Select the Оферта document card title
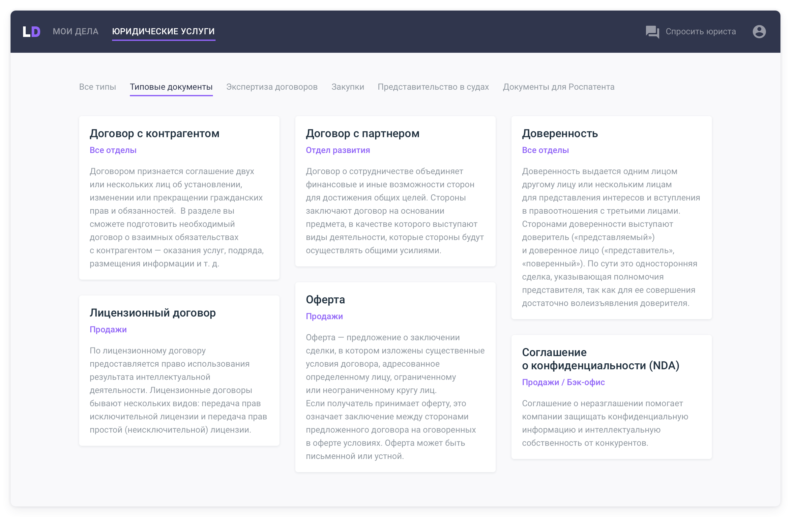Image resolution: width=791 pixels, height=517 pixels. 325,299
